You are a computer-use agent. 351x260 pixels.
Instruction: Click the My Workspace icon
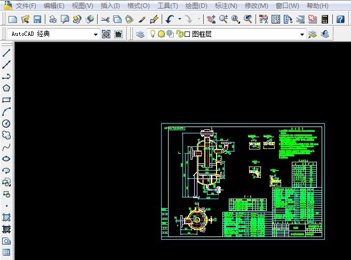pyautogui.click(x=118, y=34)
